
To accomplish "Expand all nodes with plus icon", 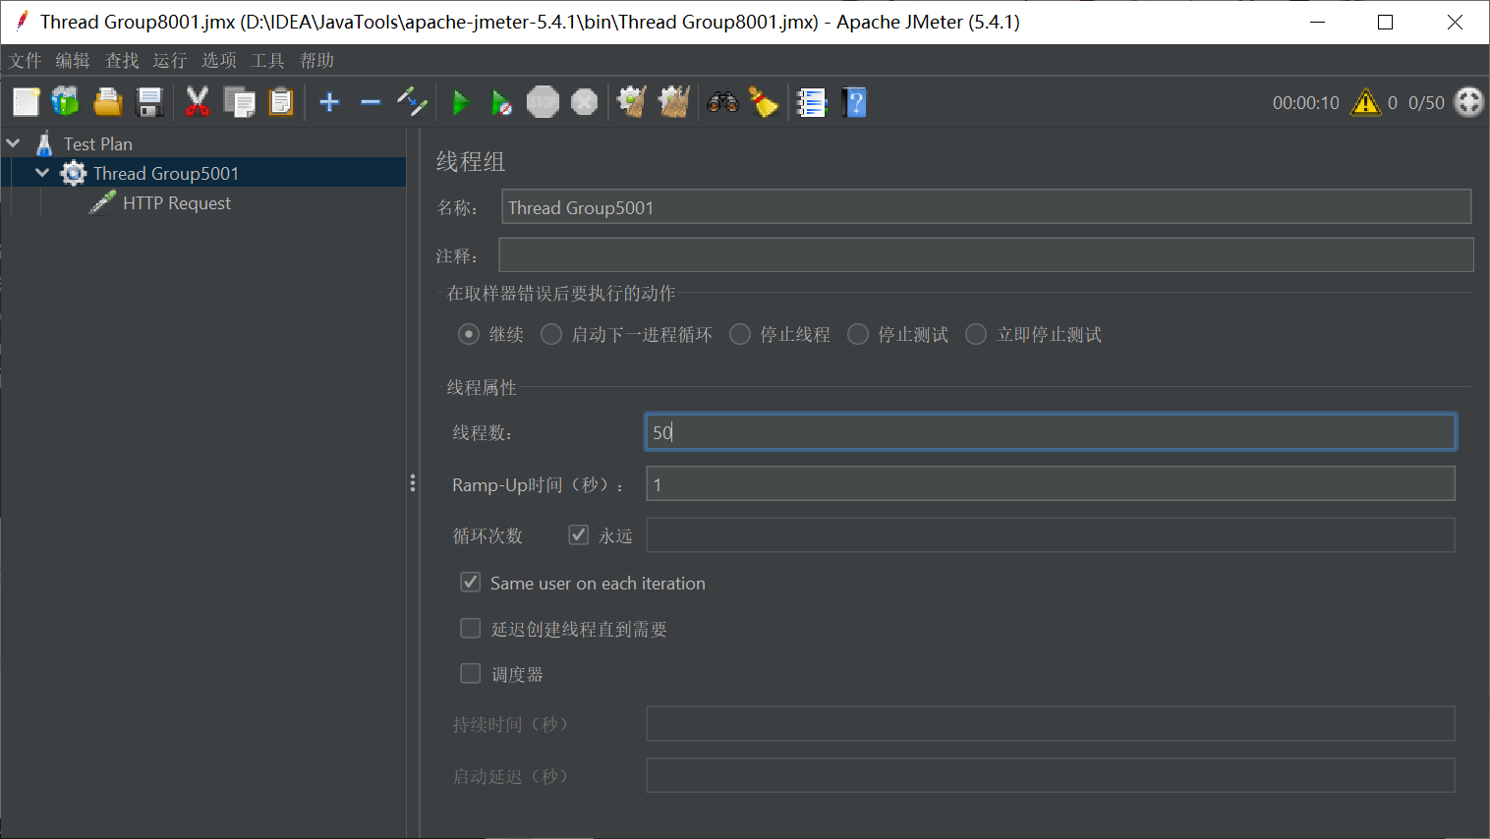I will 330,102.
